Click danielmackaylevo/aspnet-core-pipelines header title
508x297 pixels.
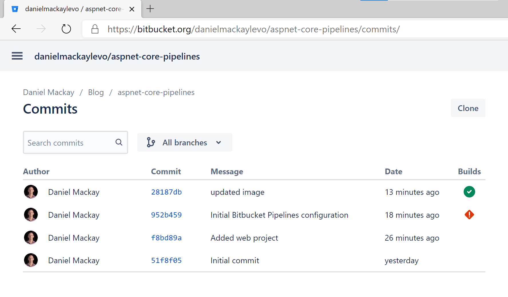click(x=117, y=56)
